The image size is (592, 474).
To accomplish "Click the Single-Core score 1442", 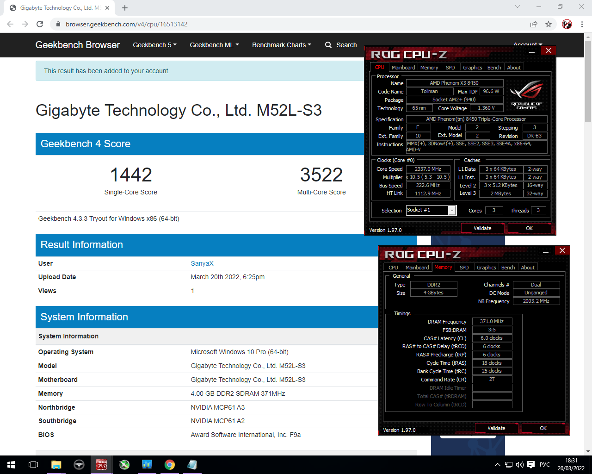I will 131,175.
